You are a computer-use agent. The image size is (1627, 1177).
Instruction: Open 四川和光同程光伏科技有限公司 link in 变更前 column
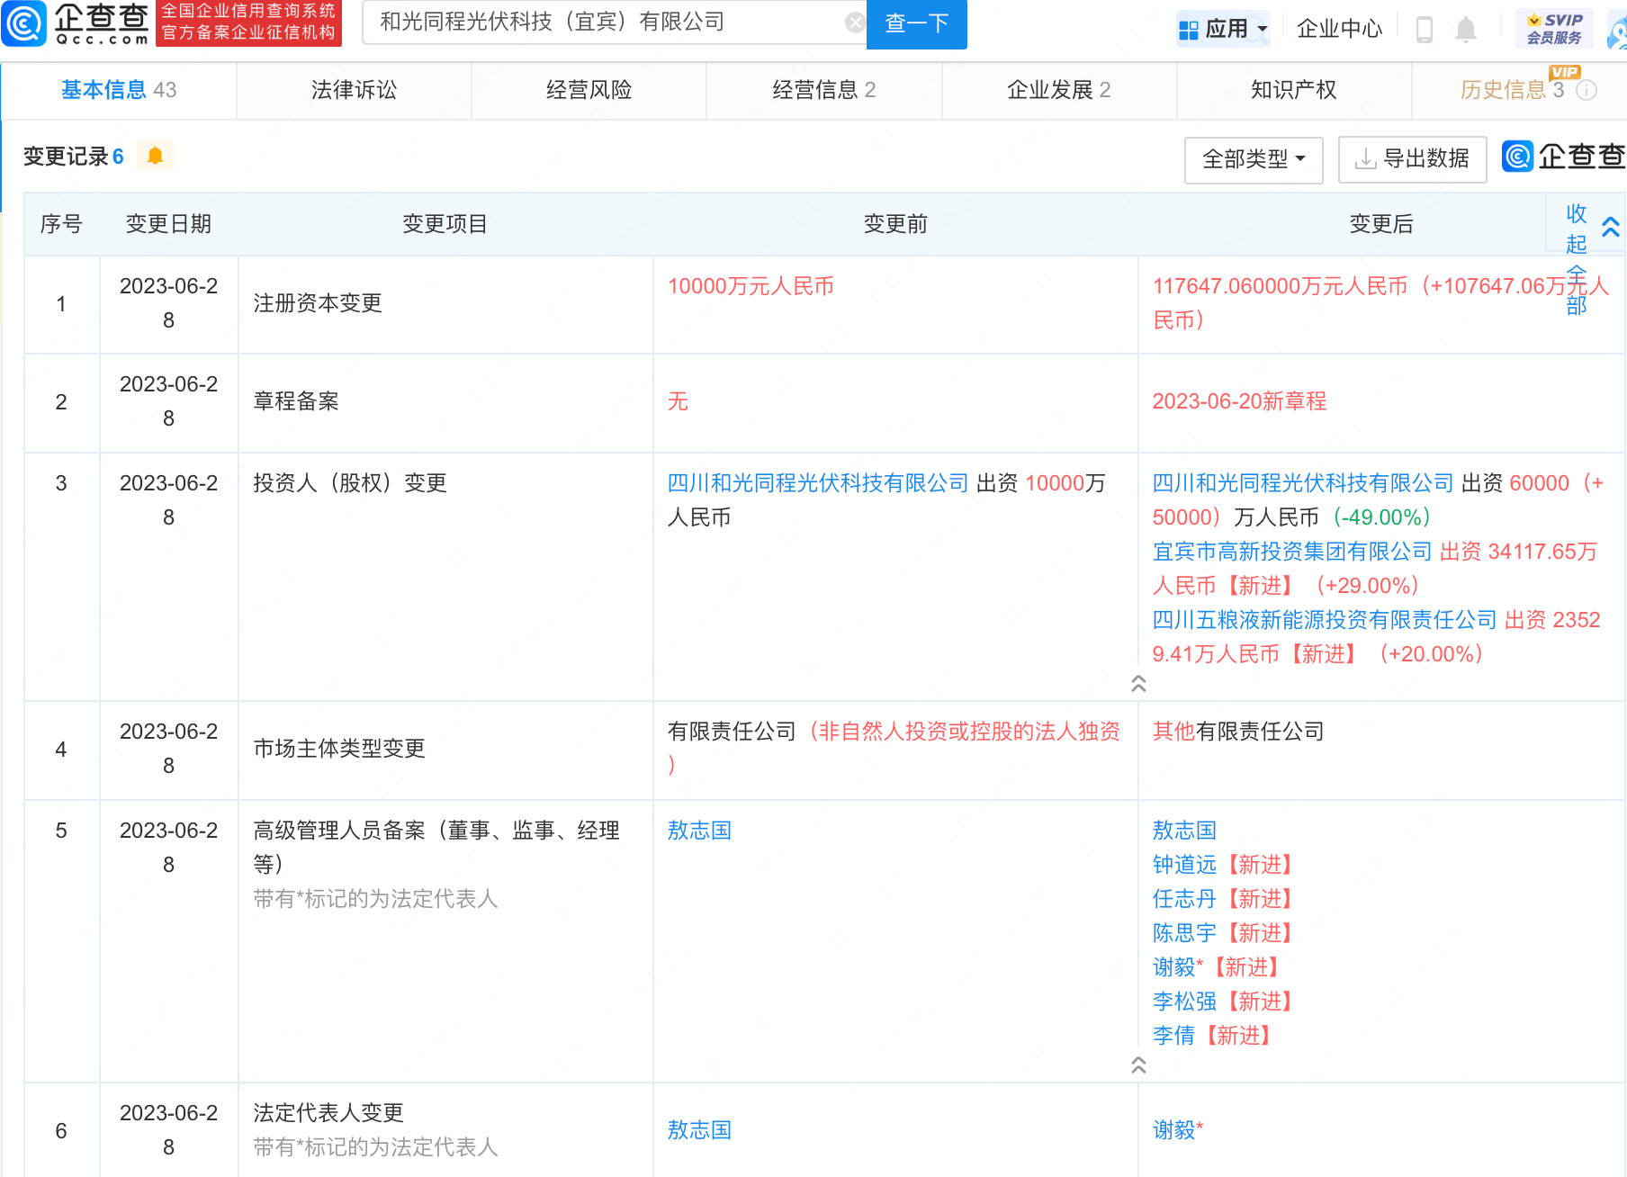pyautogui.click(x=818, y=483)
